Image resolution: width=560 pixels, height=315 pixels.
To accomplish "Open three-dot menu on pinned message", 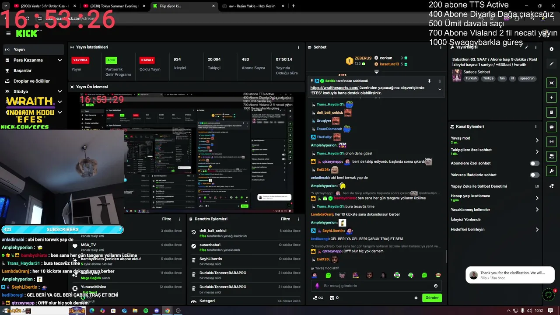I will pos(440,81).
